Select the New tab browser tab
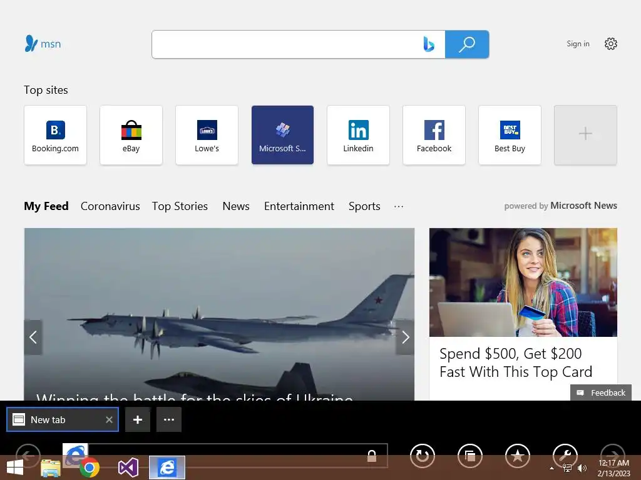 click(x=63, y=419)
